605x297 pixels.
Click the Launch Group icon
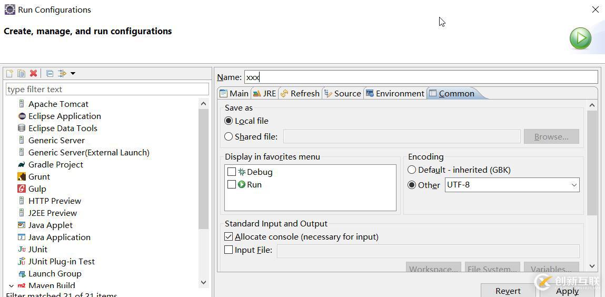pos(22,274)
